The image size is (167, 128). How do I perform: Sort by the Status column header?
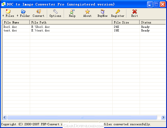(x=153, y=22)
